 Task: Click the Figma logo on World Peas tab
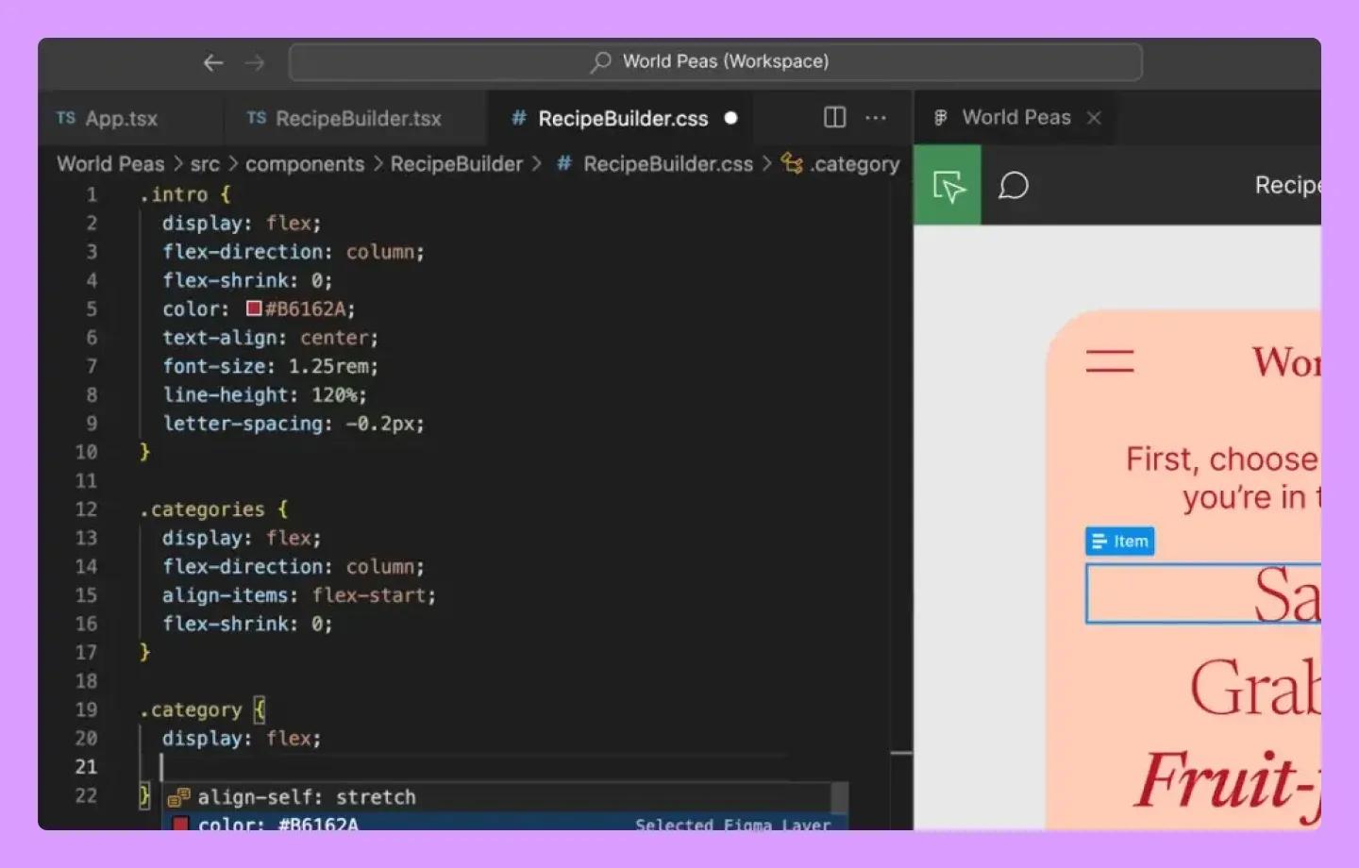click(940, 117)
